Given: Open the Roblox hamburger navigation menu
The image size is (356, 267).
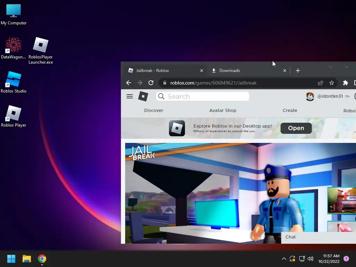Looking at the screenshot, I should point(130,96).
